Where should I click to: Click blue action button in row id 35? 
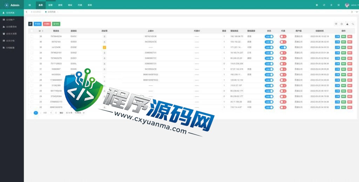pos(337,47)
